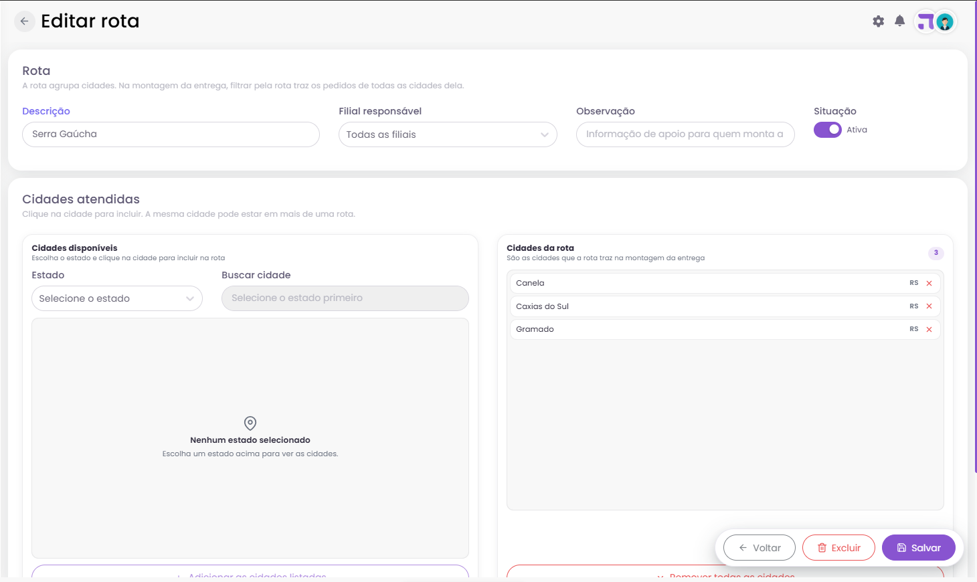The height and width of the screenshot is (582, 977).
Task: Expand the Selecione o estado dropdown
Action: 117,298
